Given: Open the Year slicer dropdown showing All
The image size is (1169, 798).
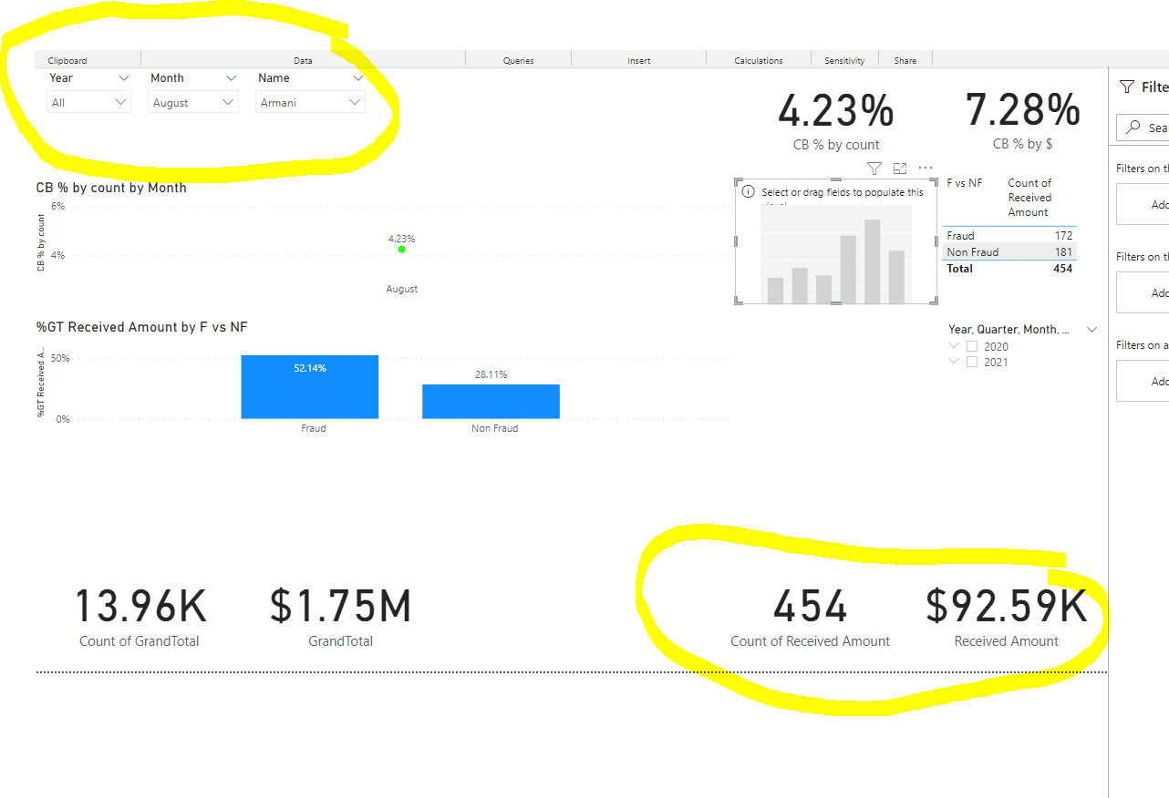Looking at the screenshot, I should point(88,102).
